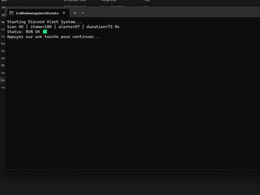Image resolution: width=260 pixels, height=195 pixels.
Task: Click 'duration=73.9s' in the output
Action: 103,27
